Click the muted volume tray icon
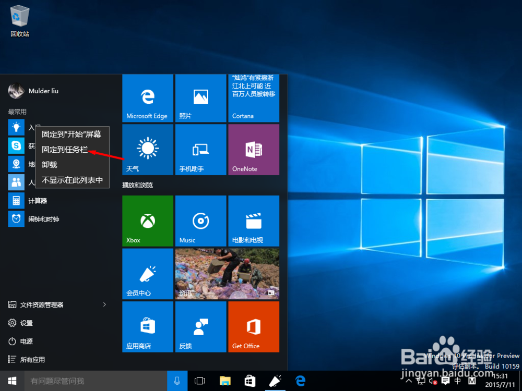This screenshot has width=522, height=391. (x=433, y=381)
